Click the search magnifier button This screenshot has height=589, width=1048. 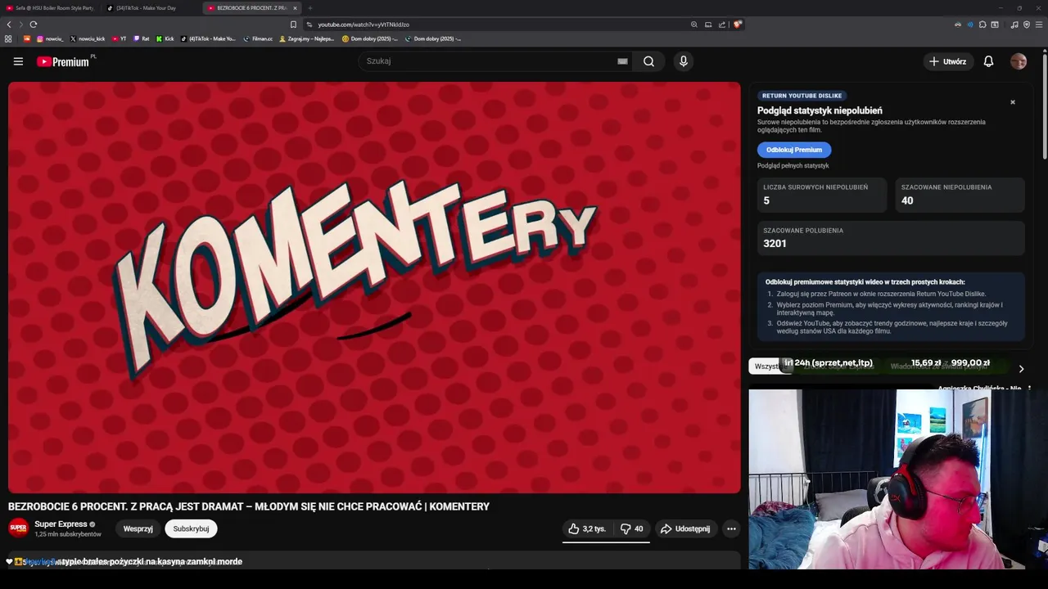point(648,61)
